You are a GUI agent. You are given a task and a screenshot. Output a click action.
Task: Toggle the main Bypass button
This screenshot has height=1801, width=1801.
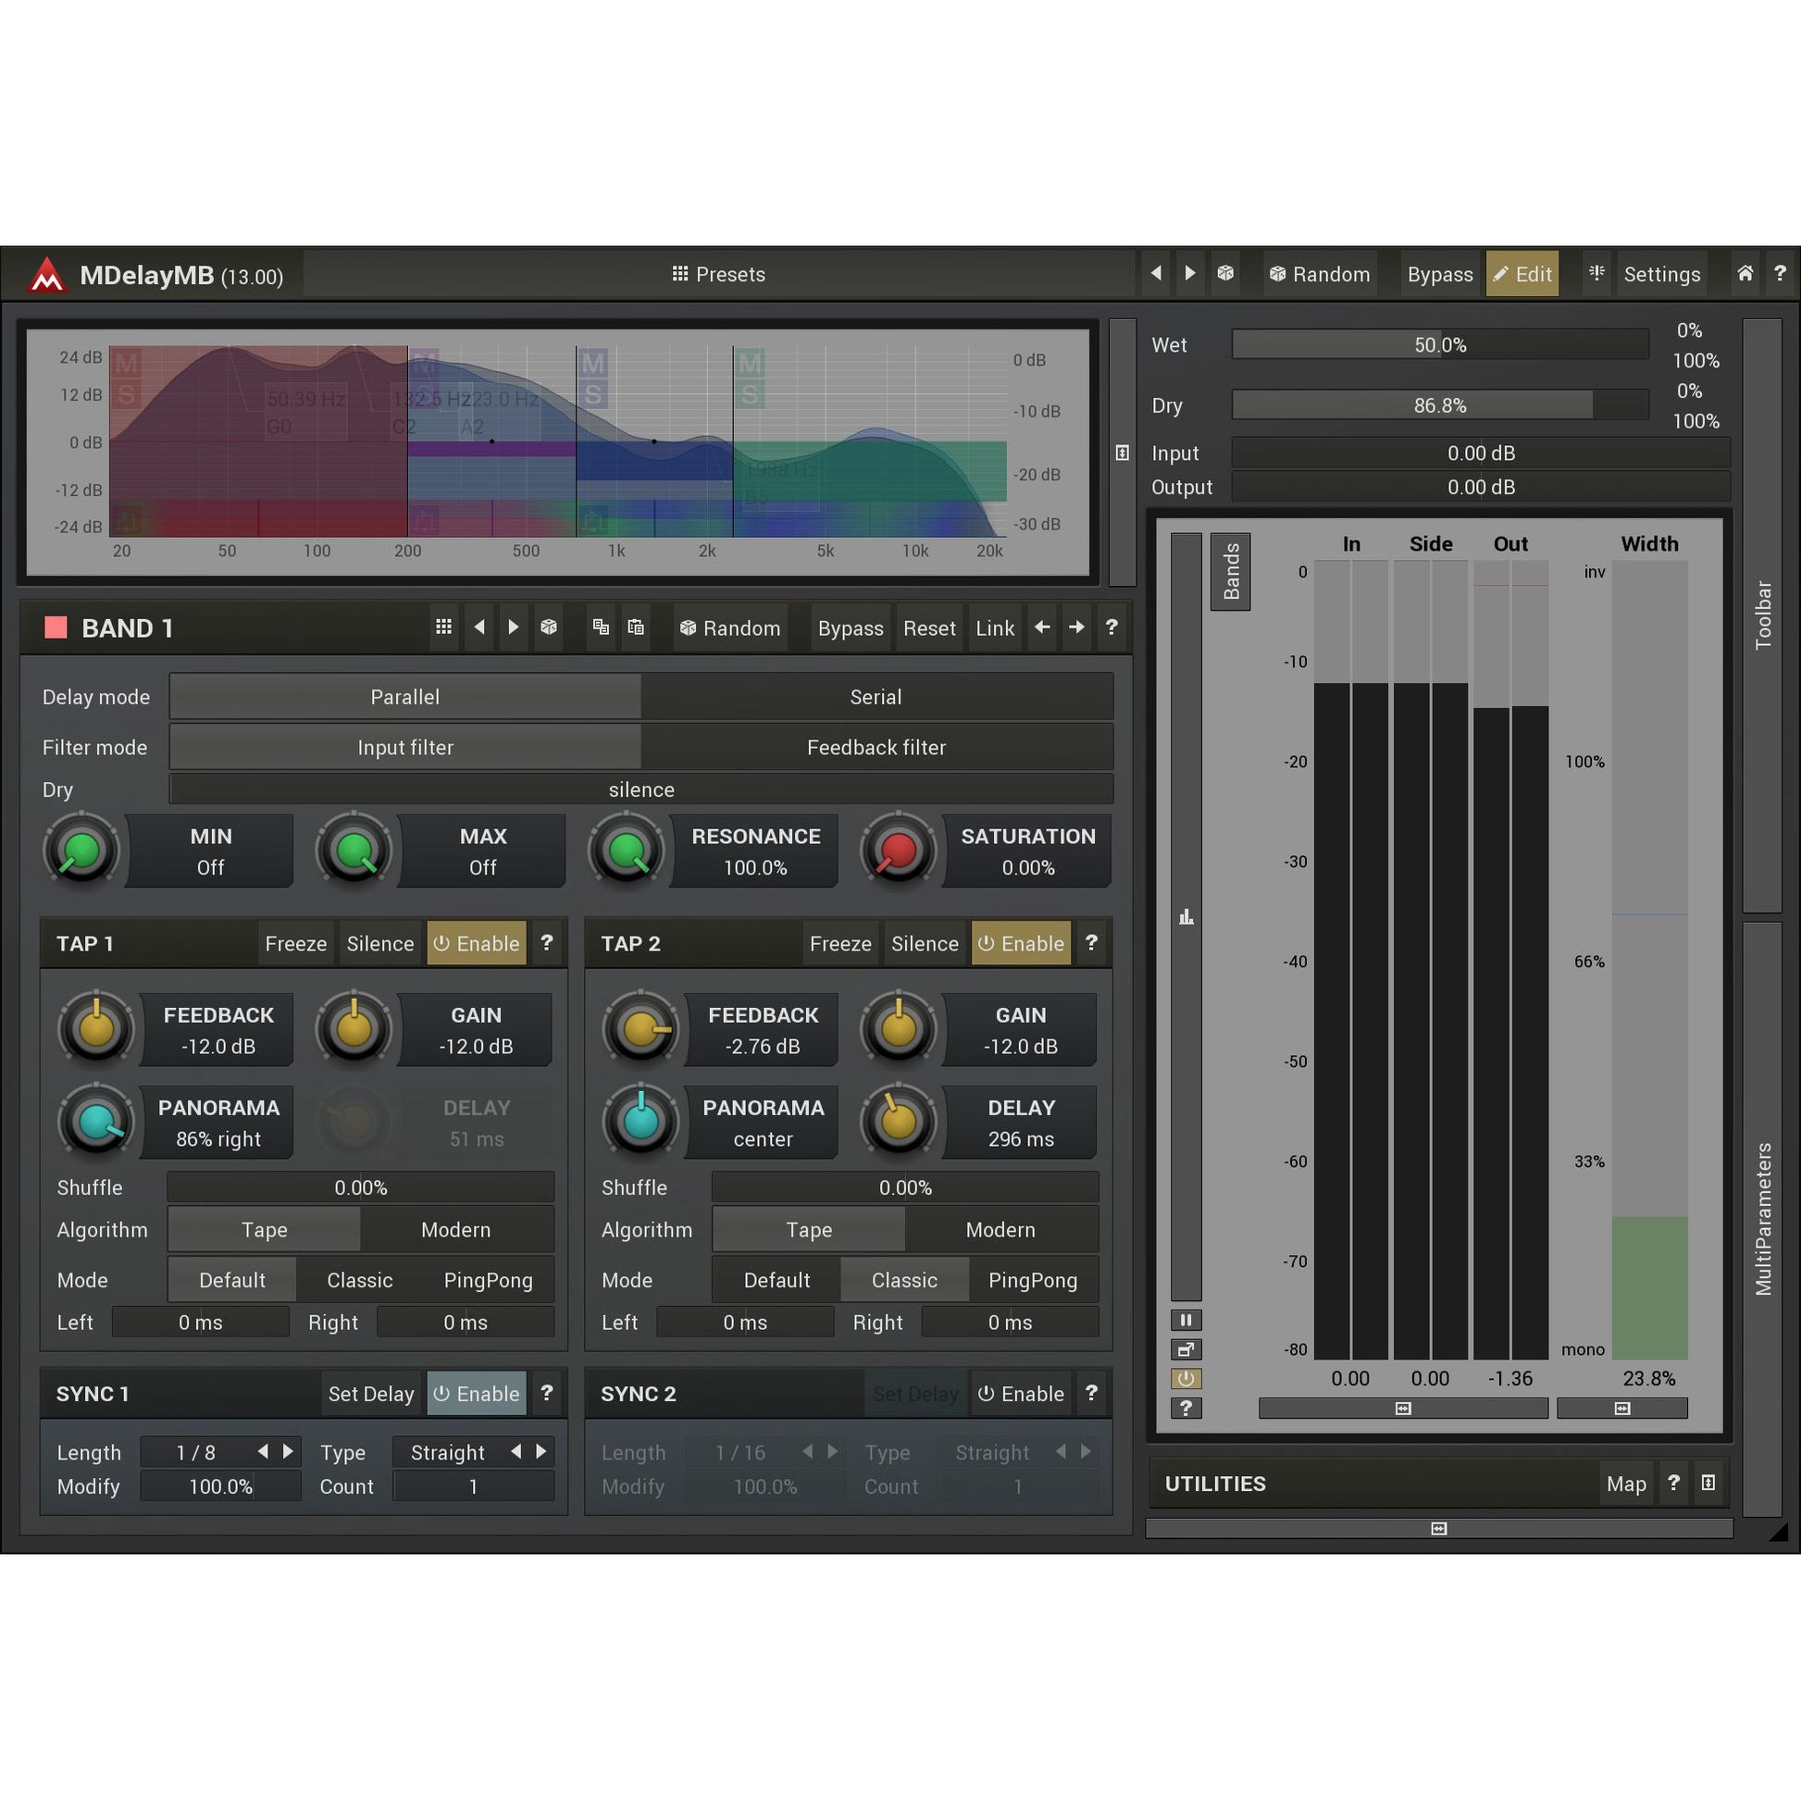pos(1439,274)
